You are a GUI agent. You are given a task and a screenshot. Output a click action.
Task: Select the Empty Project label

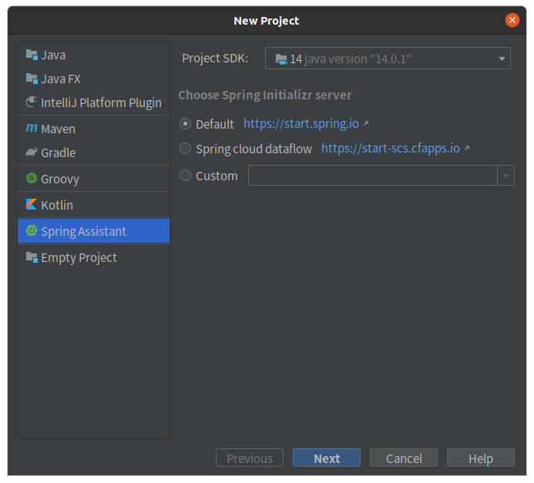tap(79, 257)
